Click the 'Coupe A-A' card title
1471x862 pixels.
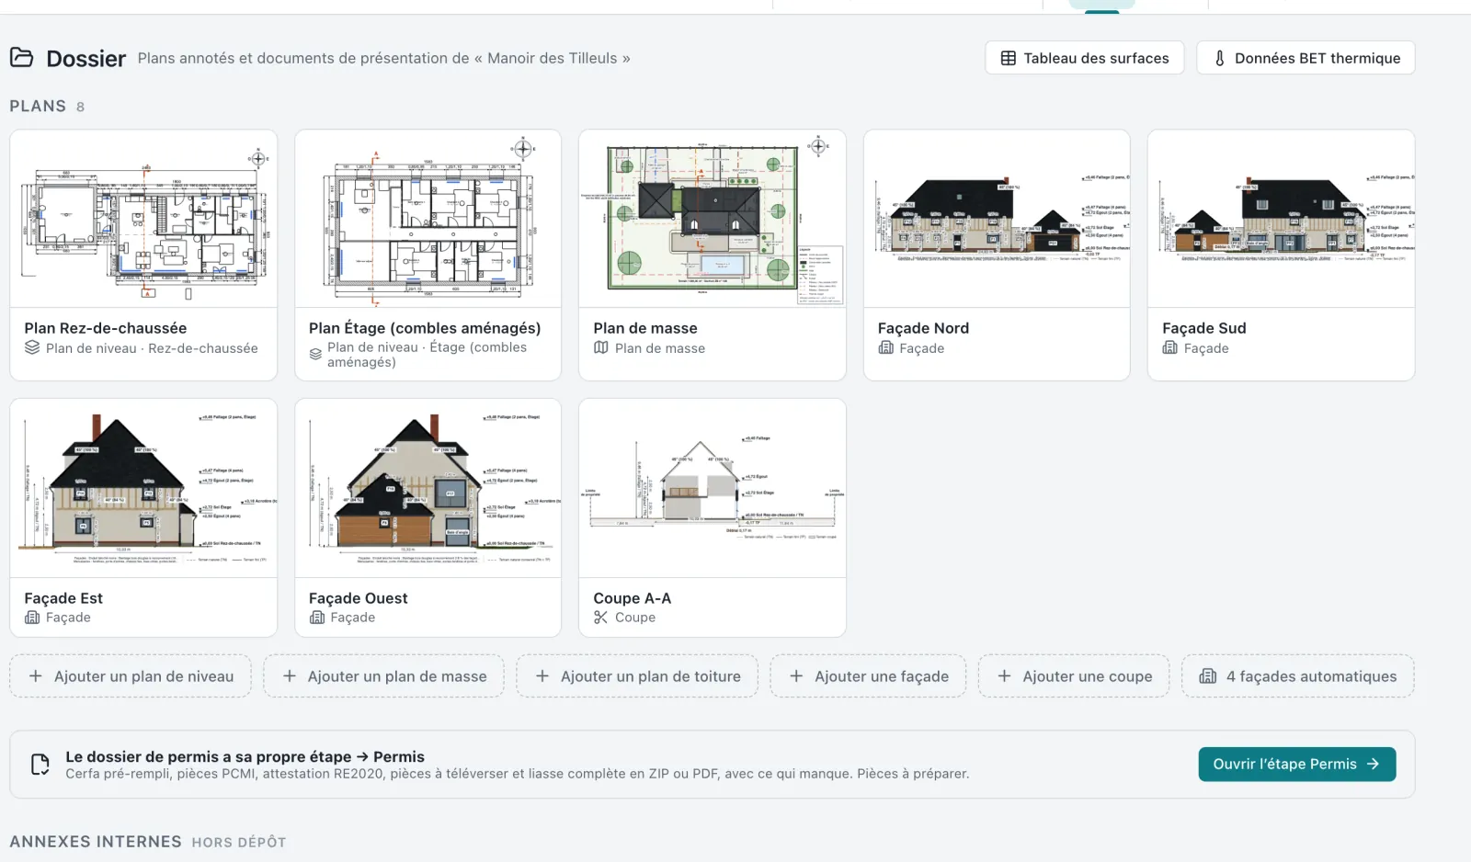[633, 598]
